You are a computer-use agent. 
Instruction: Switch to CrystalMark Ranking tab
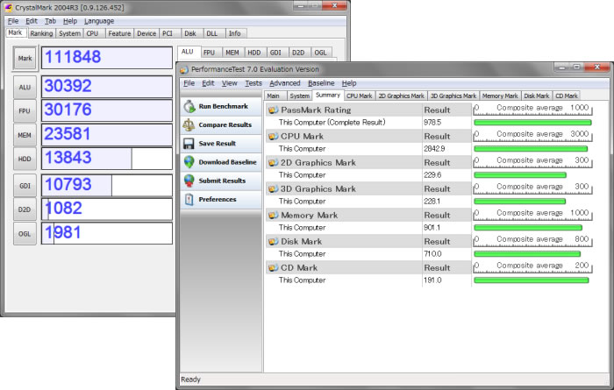point(41,33)
